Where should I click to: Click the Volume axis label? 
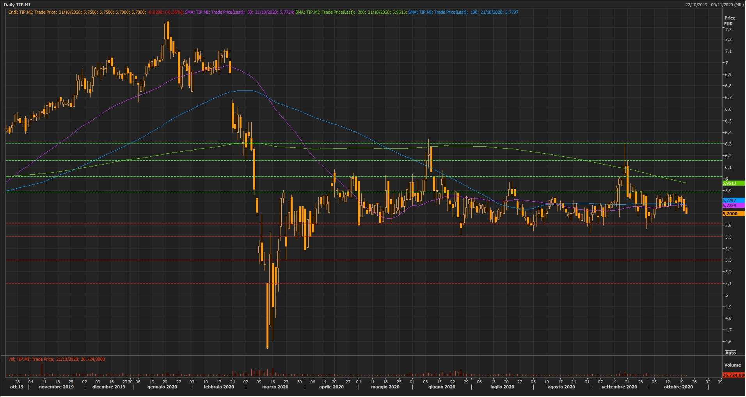coord(732,365)
